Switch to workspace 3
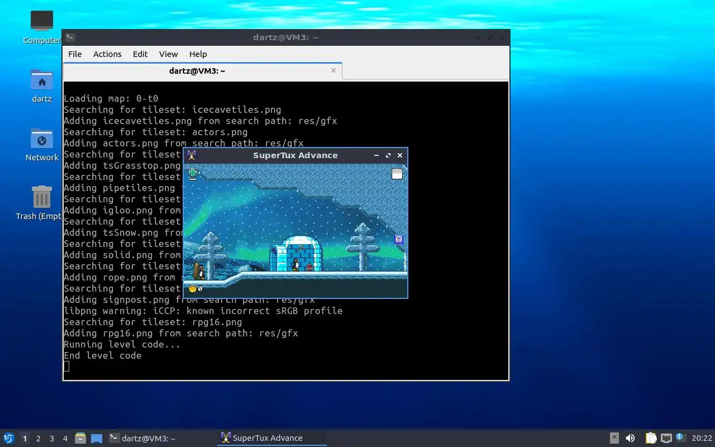Image resolution: width=715 pixels, height=447 pixels. click(51, 439)
